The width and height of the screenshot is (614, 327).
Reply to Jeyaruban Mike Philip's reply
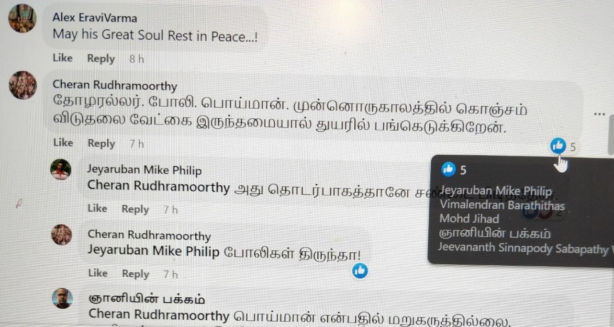[x=135, y=209]
